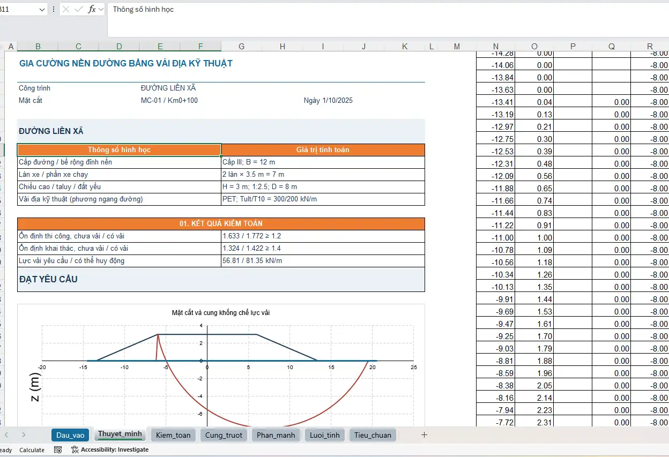Click the macro recording icon in status bar
The height and width of the screenshot is (457, 669).
[x=58, y=450]
